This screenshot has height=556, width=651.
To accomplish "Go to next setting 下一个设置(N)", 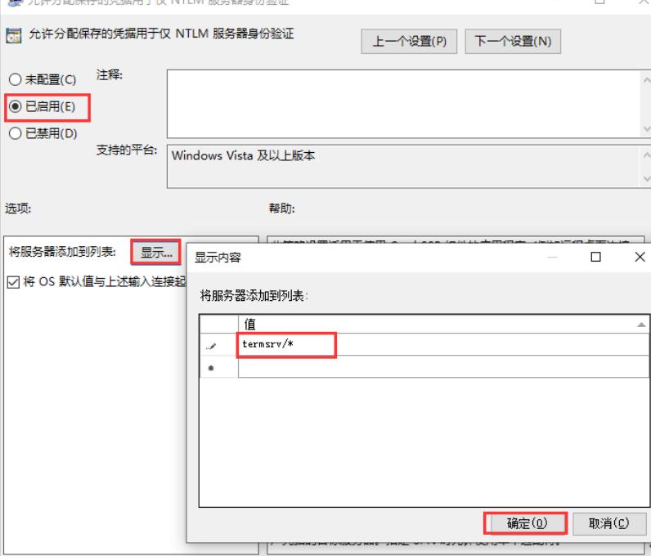I will (x=513, y=42).
